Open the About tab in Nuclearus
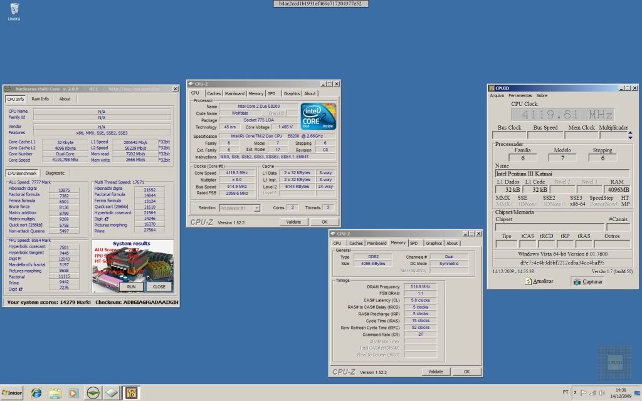 (65, 99)
